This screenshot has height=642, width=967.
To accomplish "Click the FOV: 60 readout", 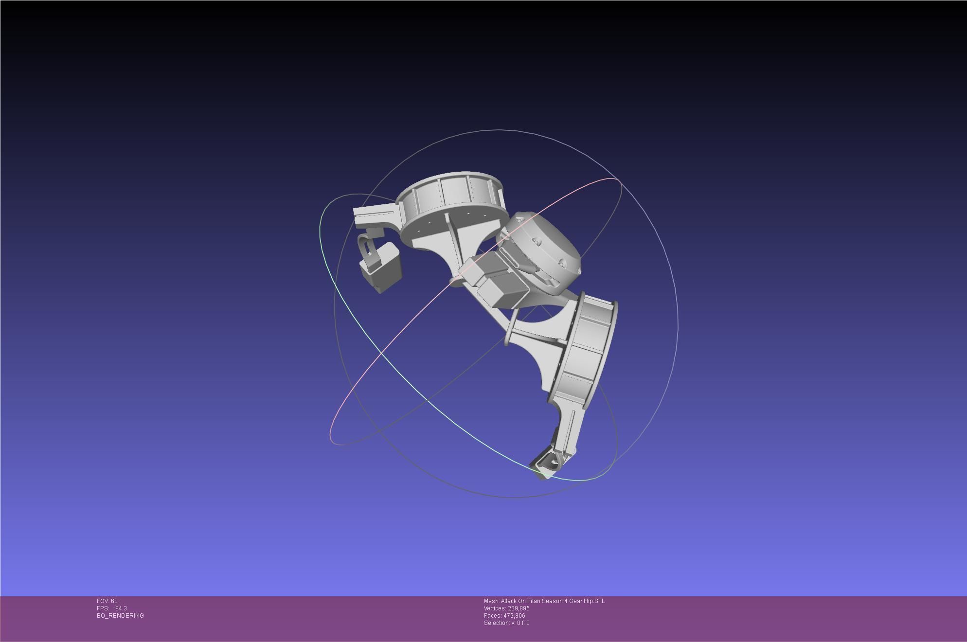I will tap(107, 601).
